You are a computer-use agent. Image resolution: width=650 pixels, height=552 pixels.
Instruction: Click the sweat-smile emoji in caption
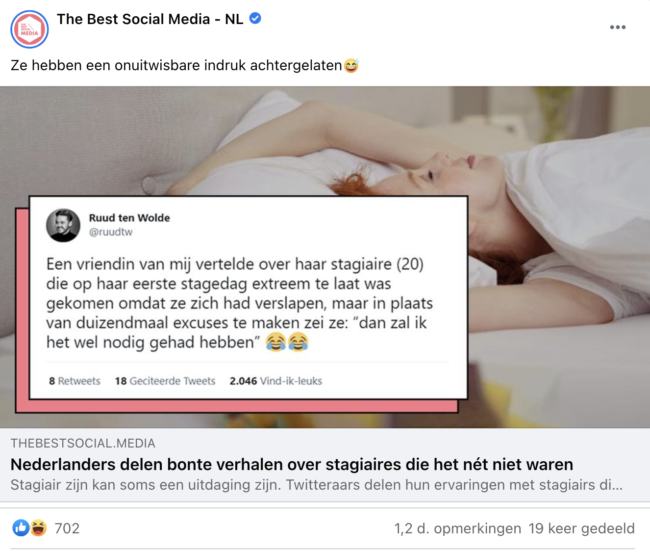(351, 65)
